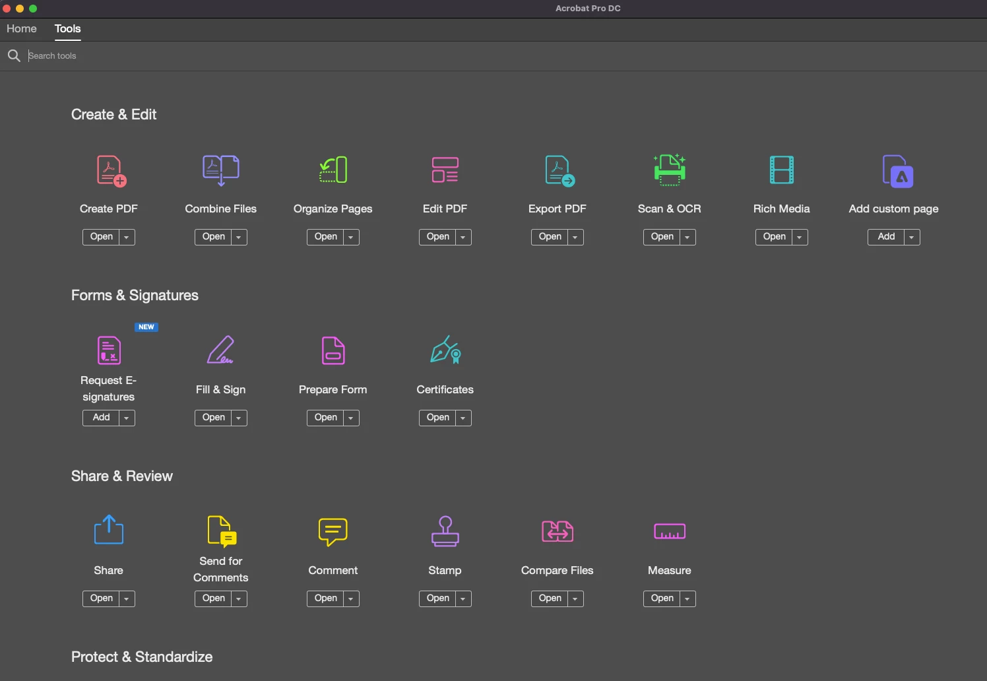987x681 pixels.
Task: Open the Measure dropdown arrow
Action: pyautogui.click(x=687, y=599)
